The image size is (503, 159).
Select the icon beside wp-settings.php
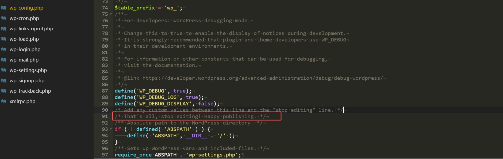(3, 70)
